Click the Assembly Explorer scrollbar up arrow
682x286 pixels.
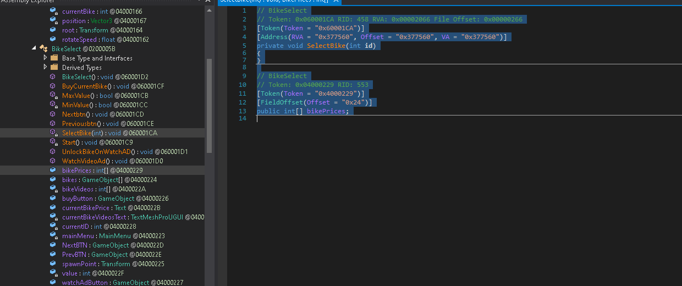click(x=208, y=10)
